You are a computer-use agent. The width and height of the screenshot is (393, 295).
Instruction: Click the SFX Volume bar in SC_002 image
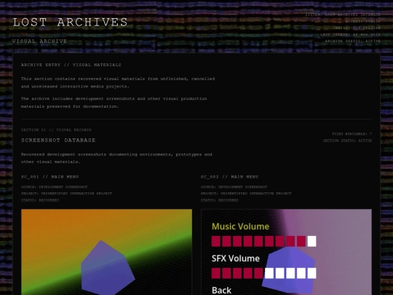click(x=263, y=273)
